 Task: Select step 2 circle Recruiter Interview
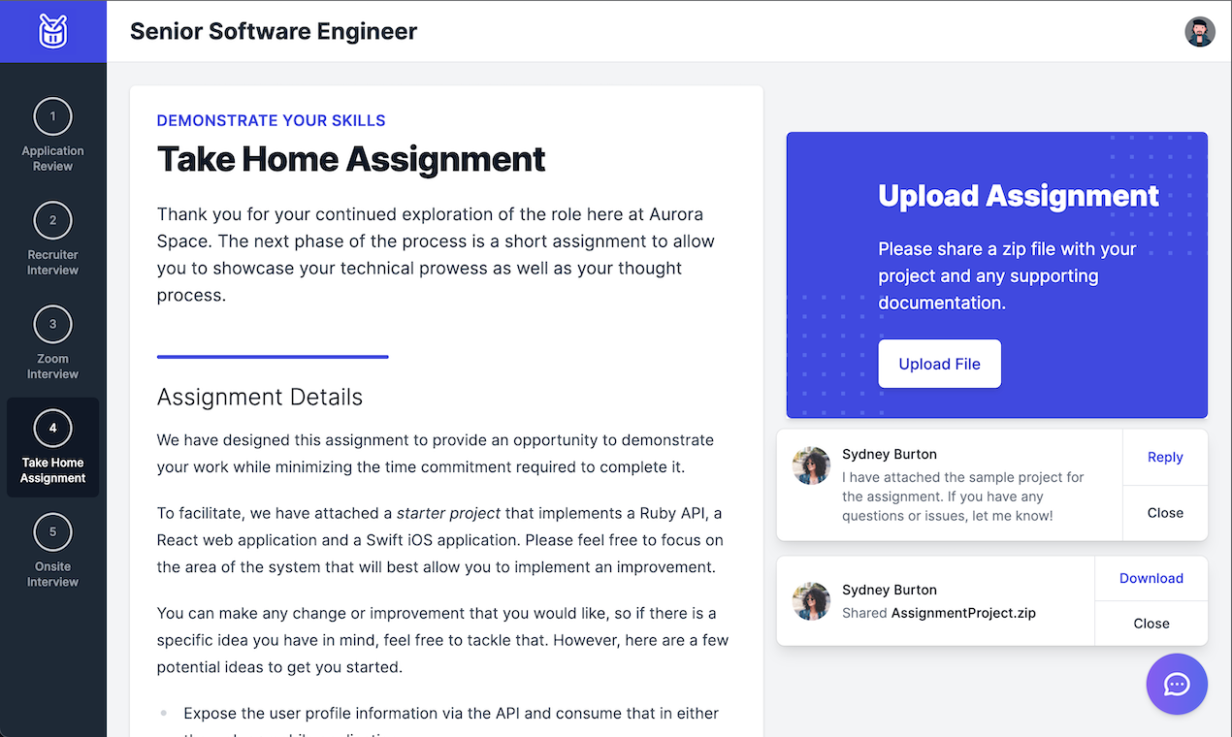(x=52, y=220)
